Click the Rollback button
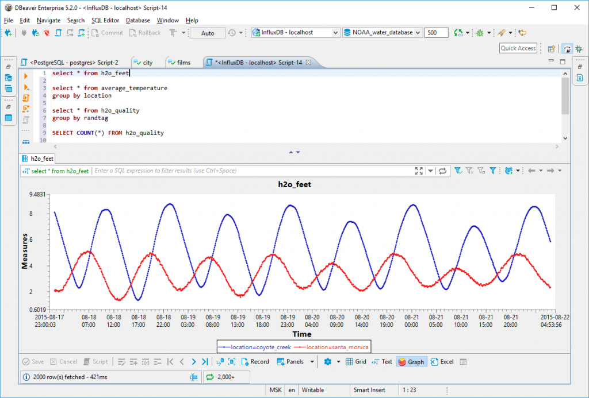The height and width of the screenshot is (398, 589). click(x=145, y=33)
